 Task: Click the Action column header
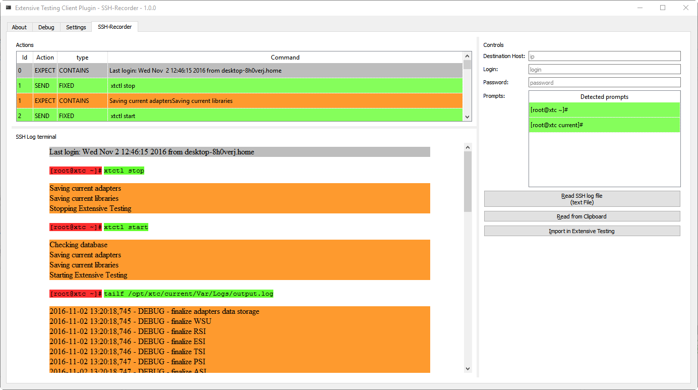click(x=45, y=58)
